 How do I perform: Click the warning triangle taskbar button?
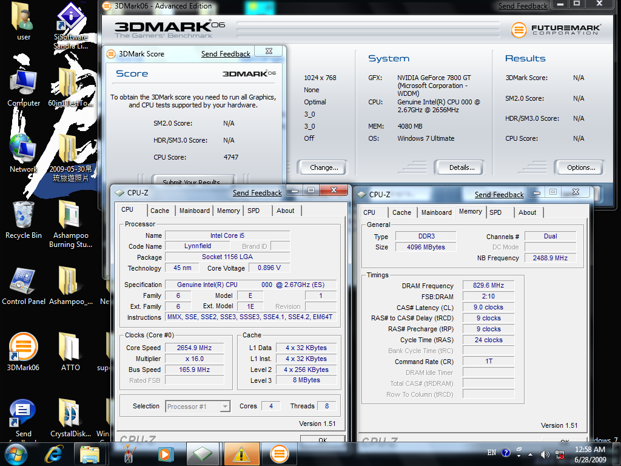pos(241,454)
